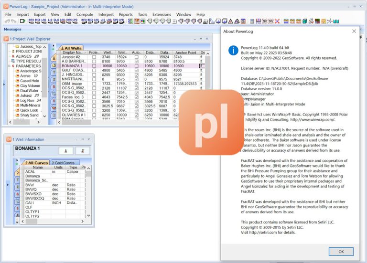The width and height of the screenshot is (367, 263).
Task: Click the second well button beside BONANZA 1
Action: 82,151
